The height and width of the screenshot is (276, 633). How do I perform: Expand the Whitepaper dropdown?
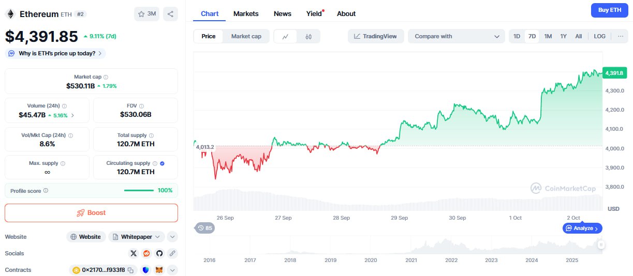coord(157,237)
